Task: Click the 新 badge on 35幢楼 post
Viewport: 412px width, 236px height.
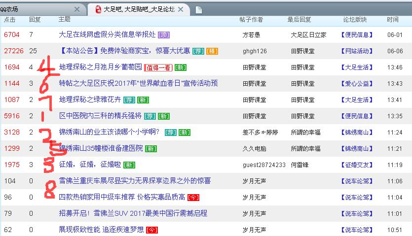Action: tap(151, 149)
